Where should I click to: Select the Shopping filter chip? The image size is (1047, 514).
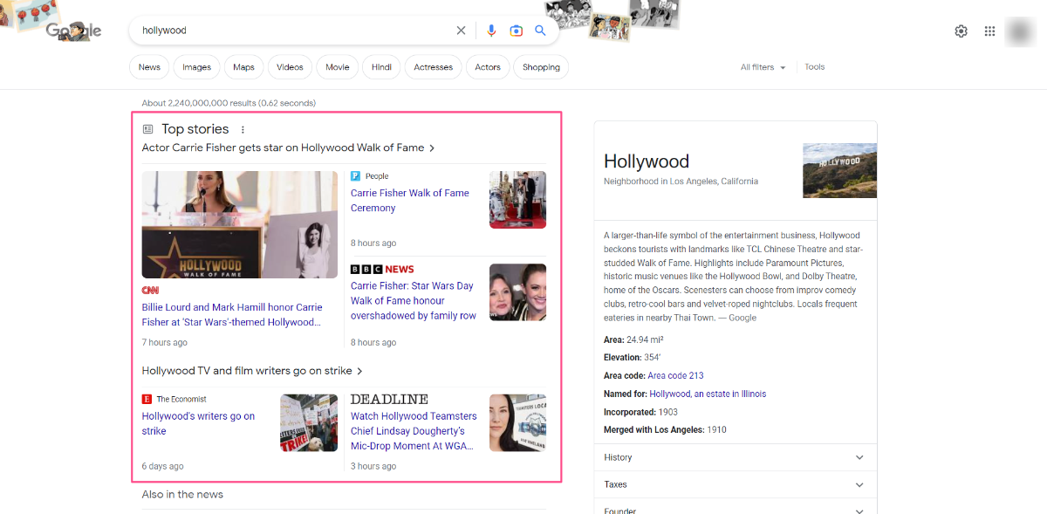pos(541,67)
